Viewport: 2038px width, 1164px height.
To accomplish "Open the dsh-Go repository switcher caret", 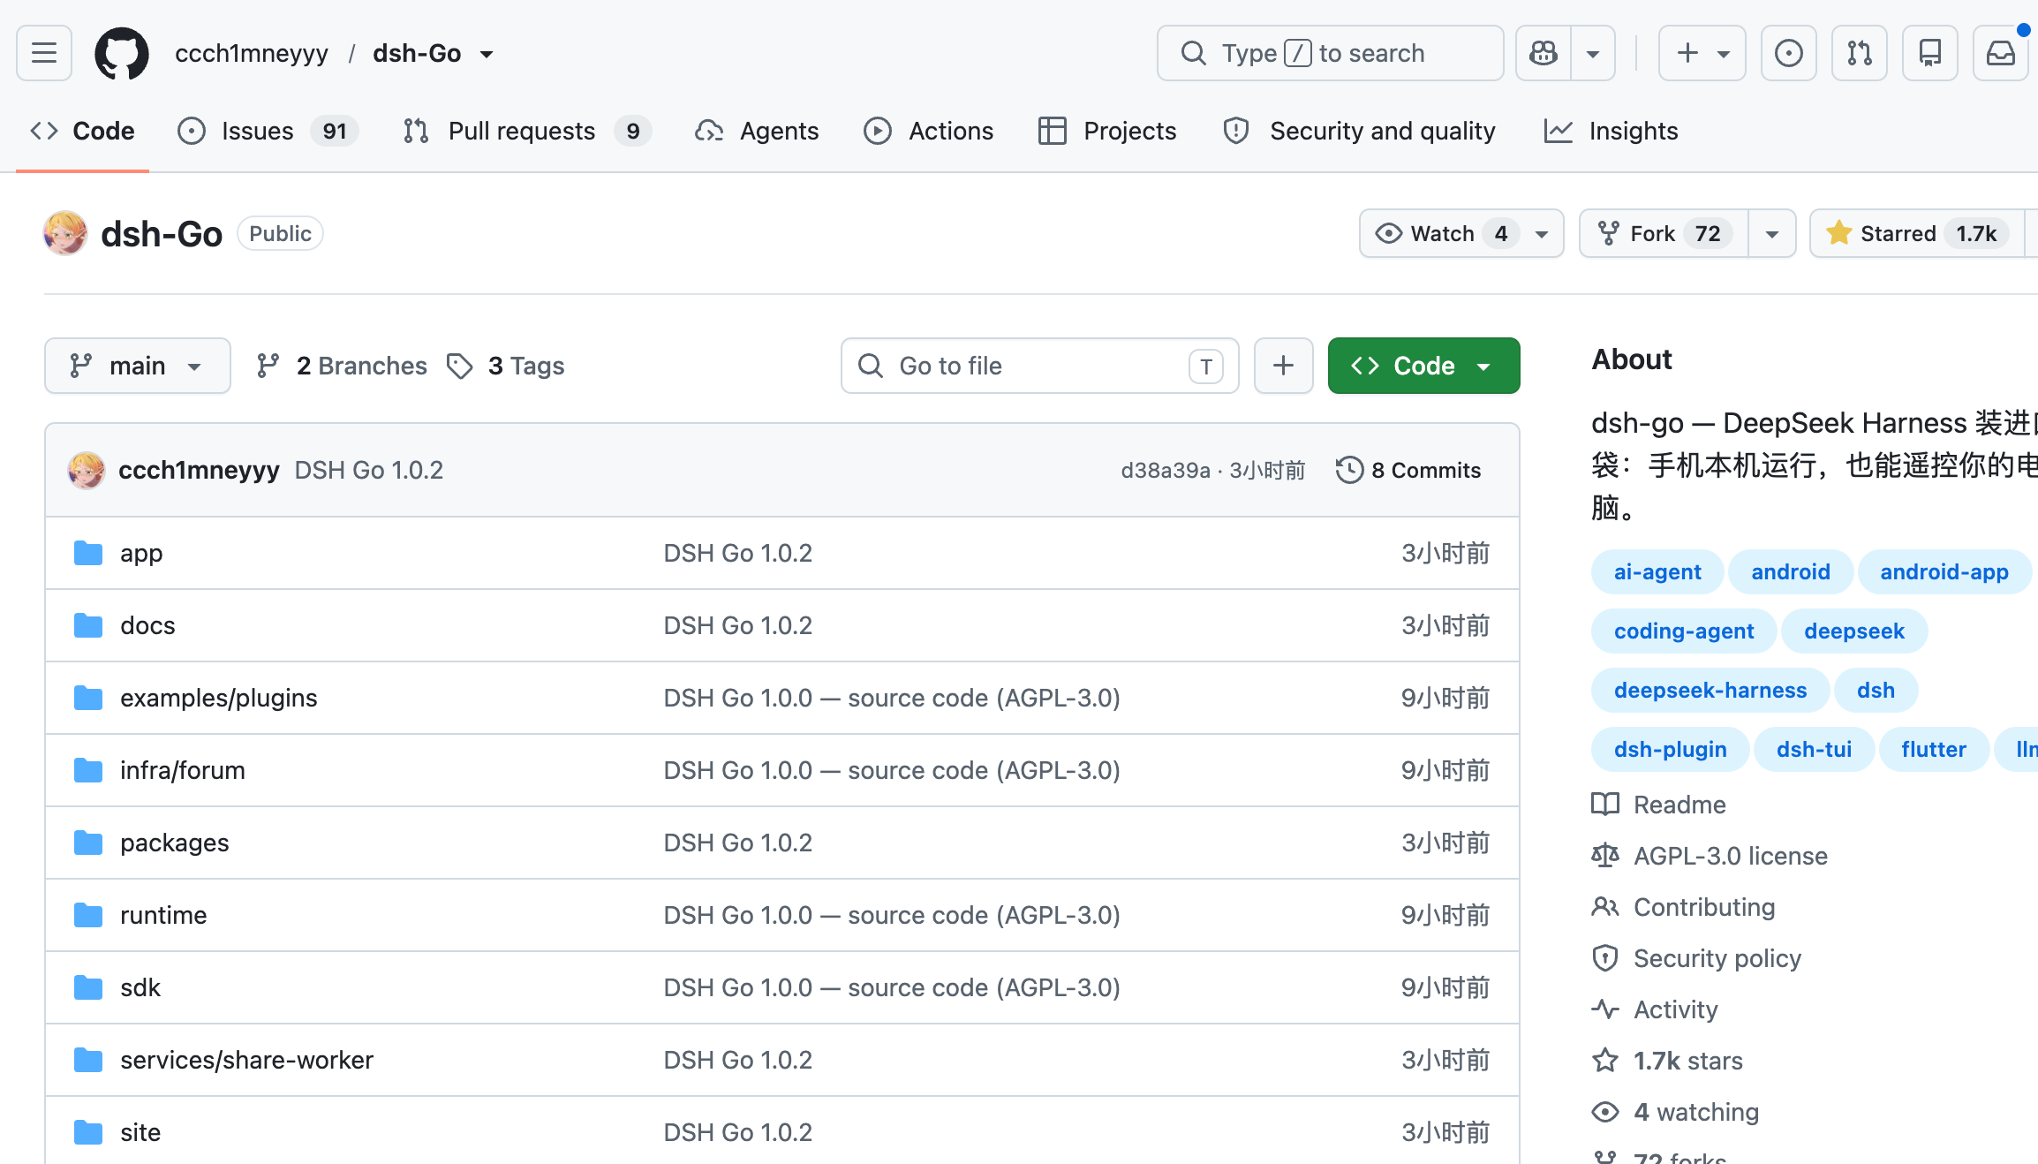I will pyautogui.click(x=487, y=54).
